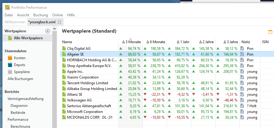
Task: Add new security with the plus icon
Action: click(x=48, y=31)
